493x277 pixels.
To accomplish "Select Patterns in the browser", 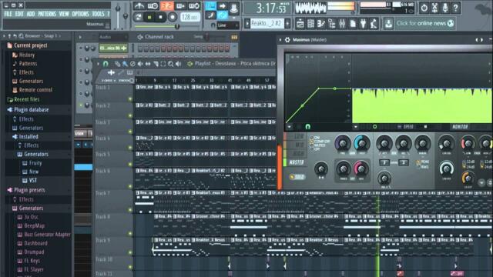I will (x=28, y=64).
